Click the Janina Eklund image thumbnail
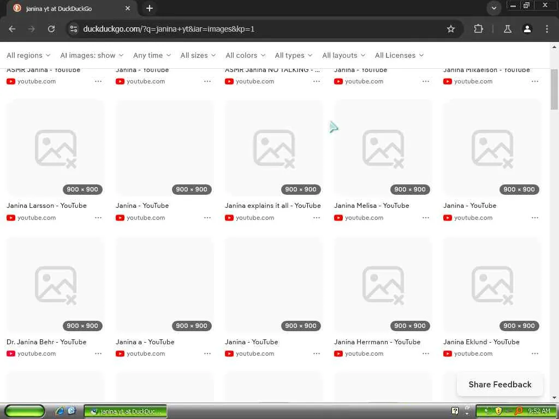Screen dimensions: 559x419 (492, 284)
